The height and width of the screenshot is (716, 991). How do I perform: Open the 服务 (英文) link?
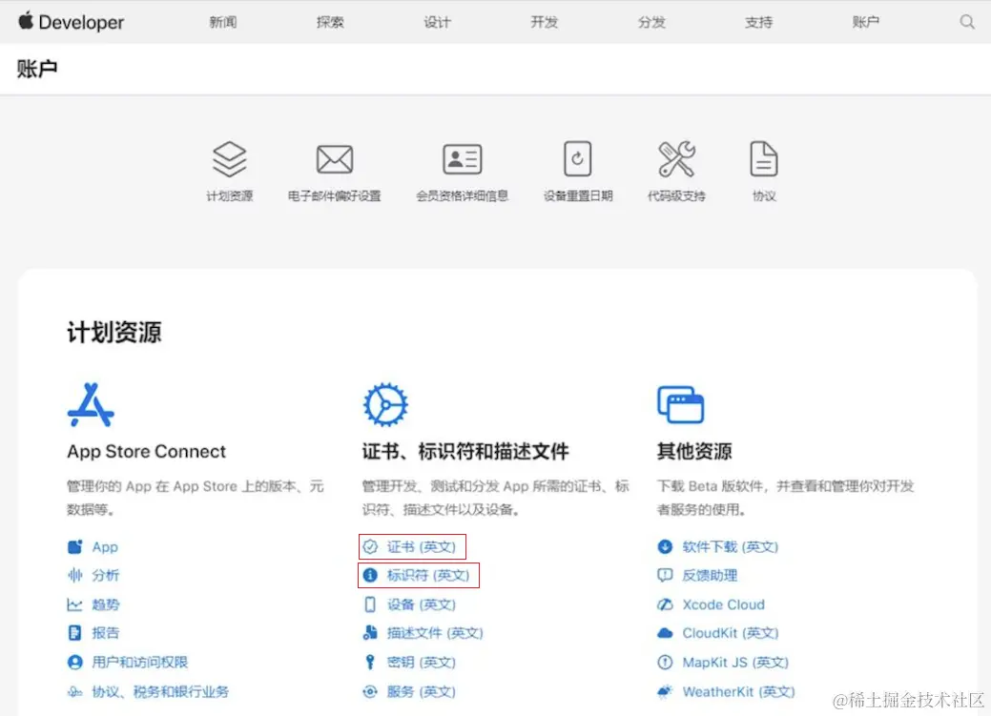coord(422,691)
